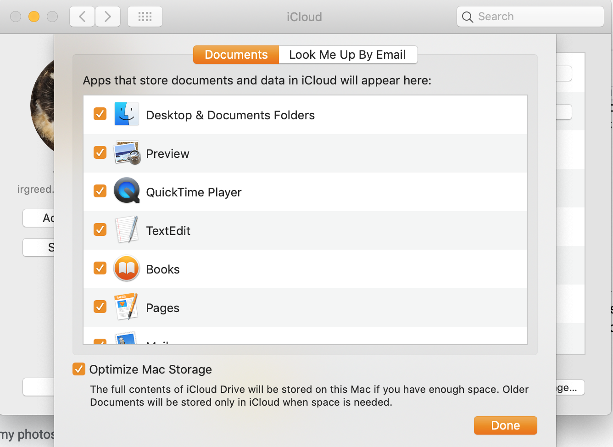Switch to the Documents tab
The width and height of the screenshot is (613, 447).
point(236,55)
